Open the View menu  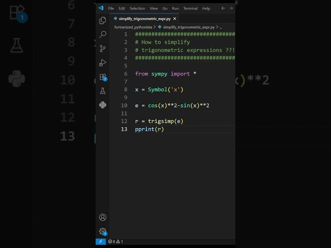pos(154,8)
